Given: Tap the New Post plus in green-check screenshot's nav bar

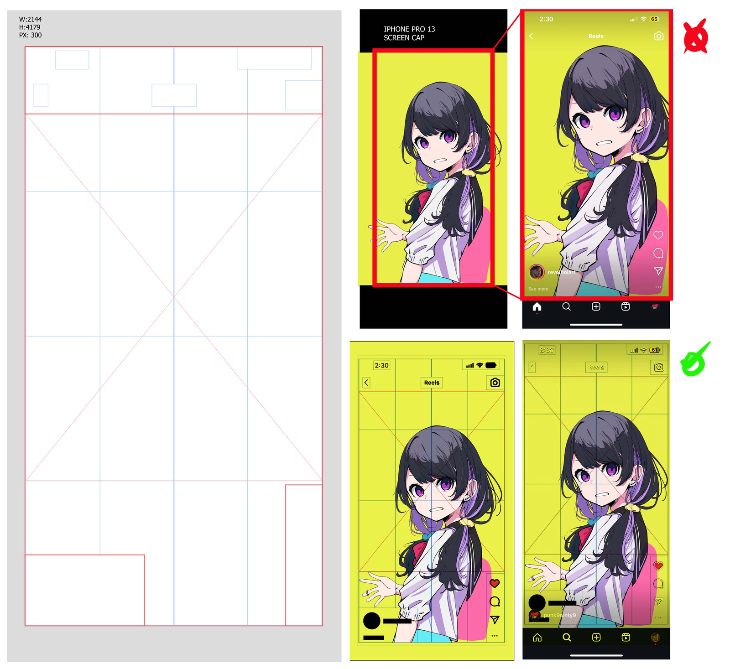Looking at the screenshot, I should coord(596,638).
